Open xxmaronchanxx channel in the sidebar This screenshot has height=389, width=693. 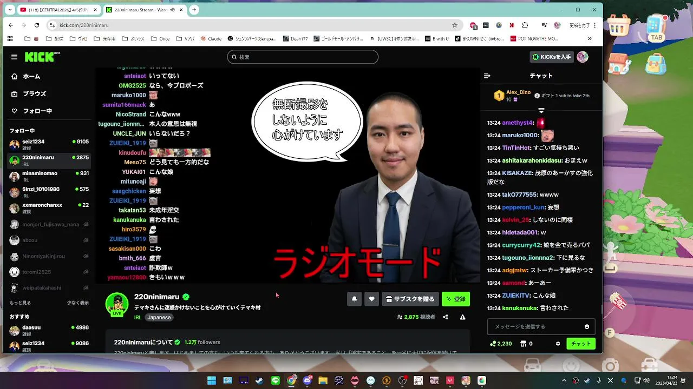point(49,207)
